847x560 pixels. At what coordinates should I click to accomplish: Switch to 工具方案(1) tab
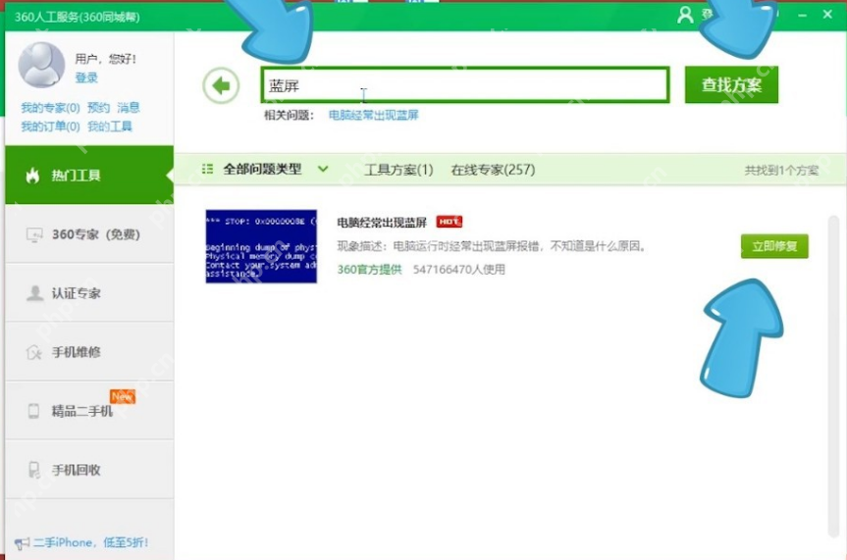(x=398, y=170)
